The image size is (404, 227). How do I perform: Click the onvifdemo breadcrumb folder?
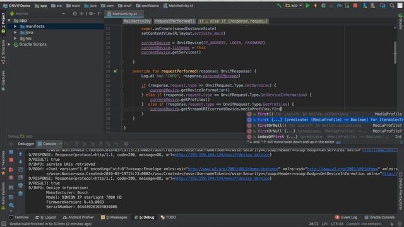pyautogui.click(x=147, y=6)
